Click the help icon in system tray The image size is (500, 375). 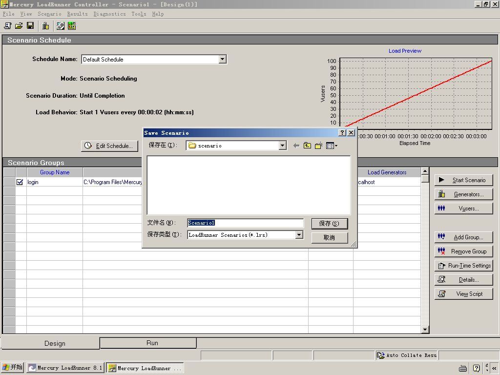(477, 368)
